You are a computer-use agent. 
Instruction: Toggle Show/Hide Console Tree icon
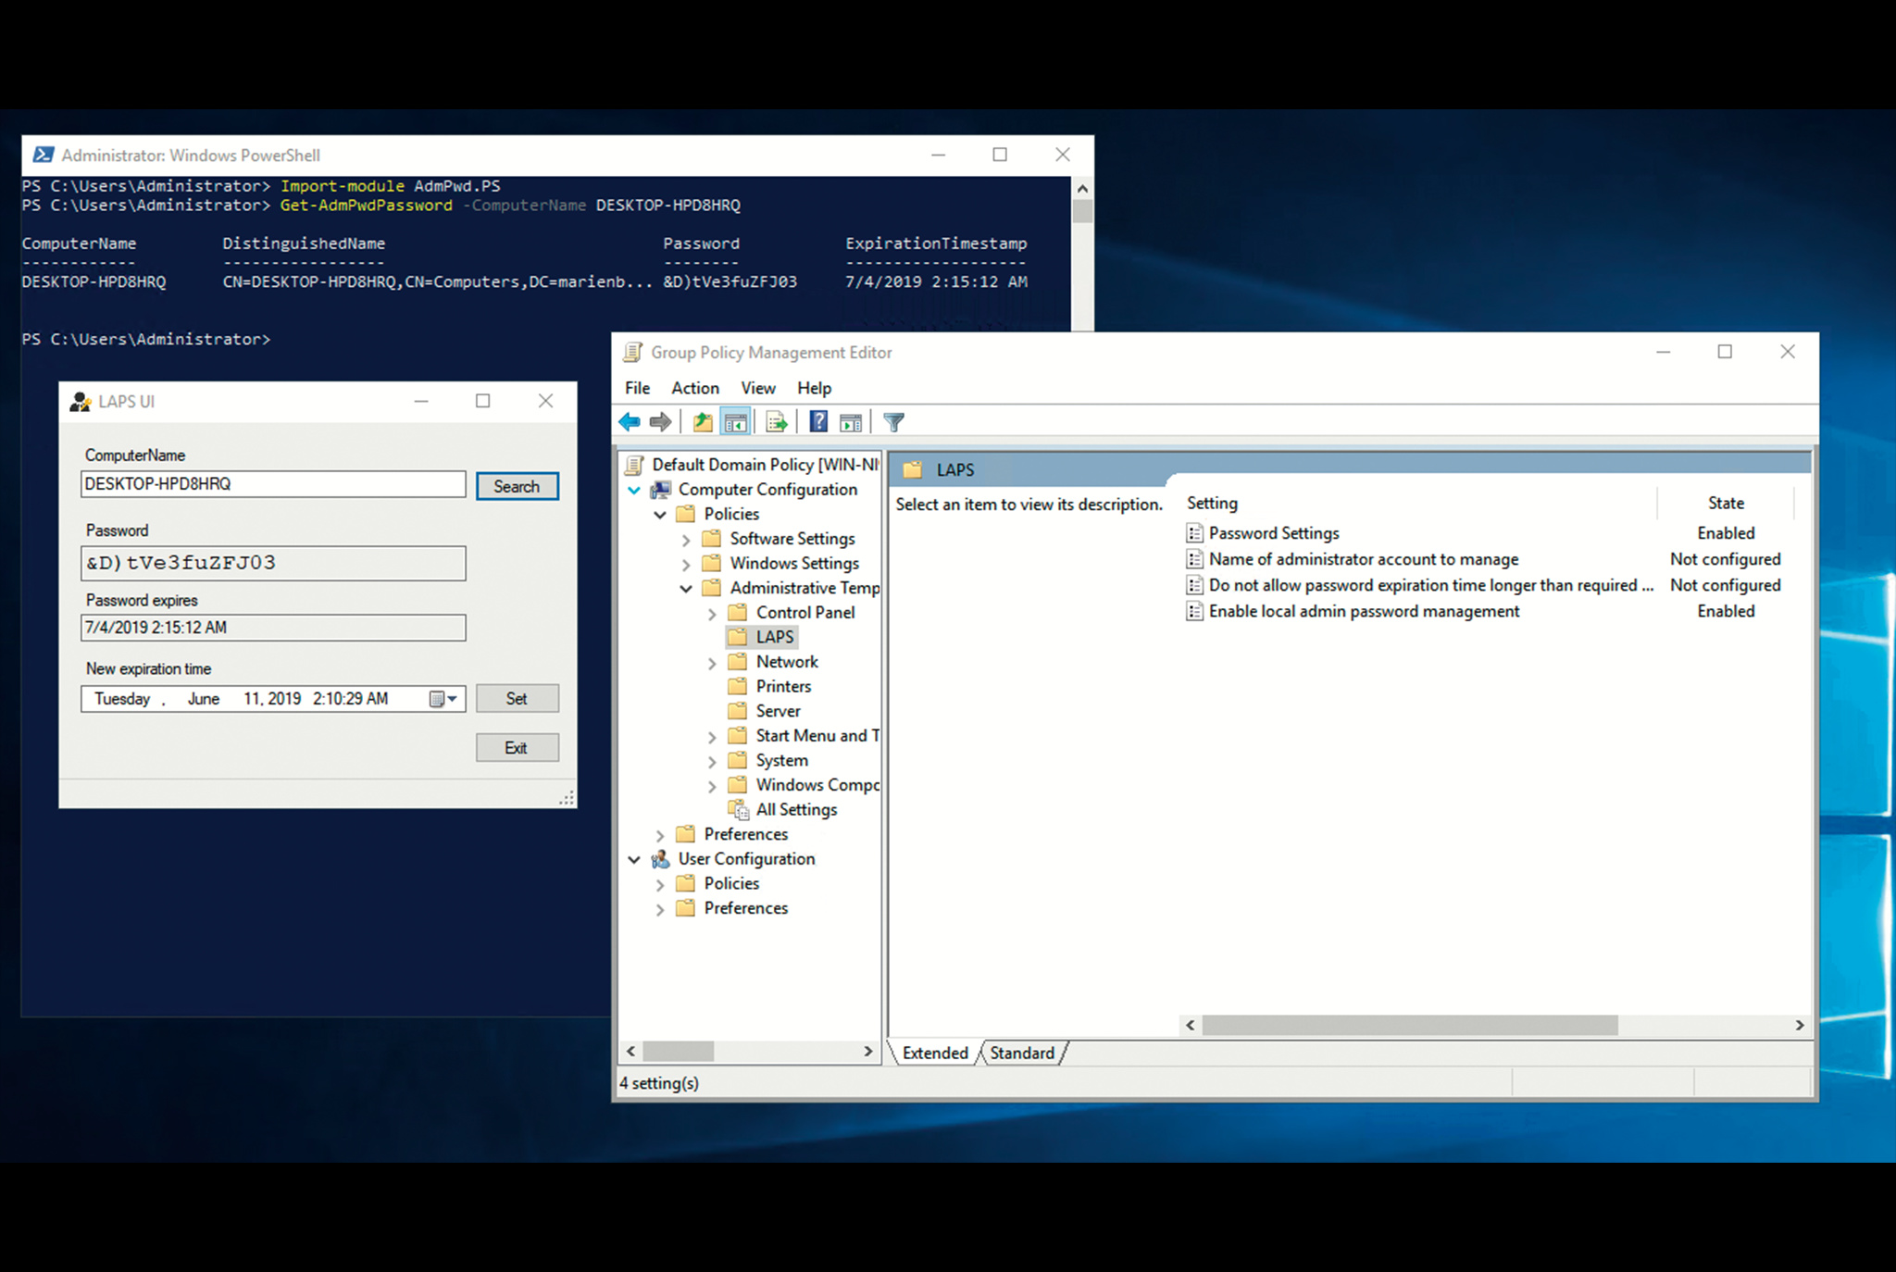point(736,423)
